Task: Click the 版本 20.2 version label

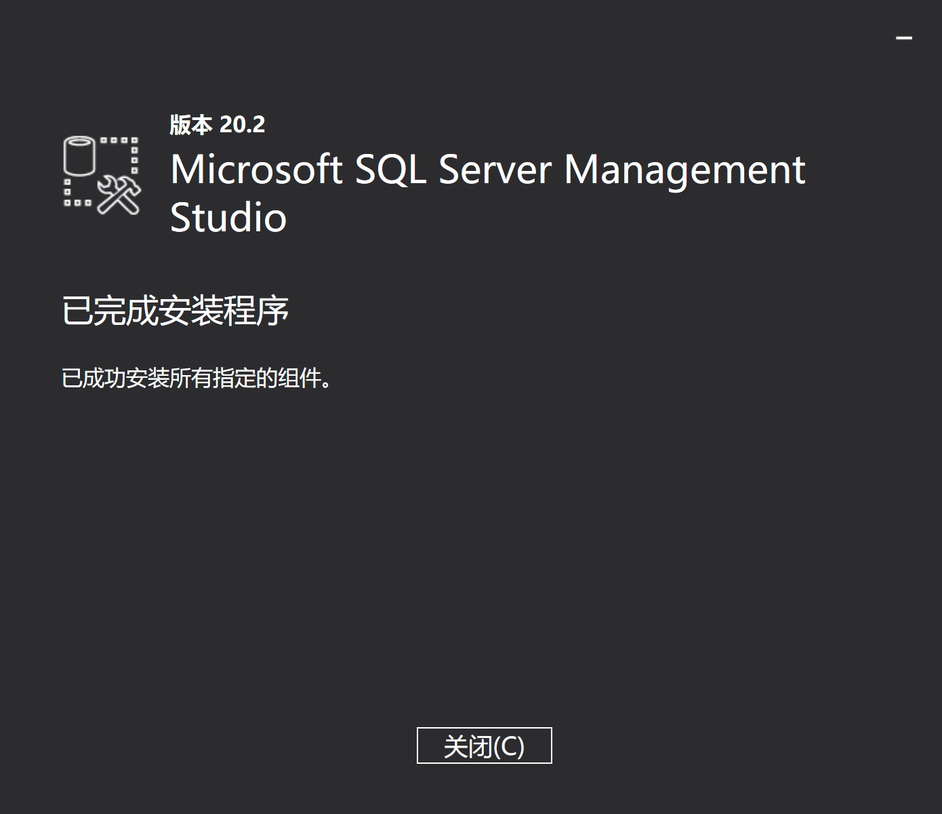Action: point(217,125)
